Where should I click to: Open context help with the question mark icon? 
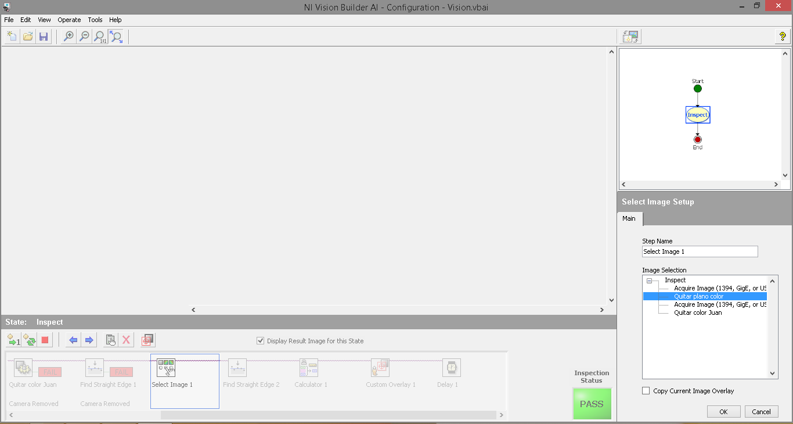coord(783,37)
